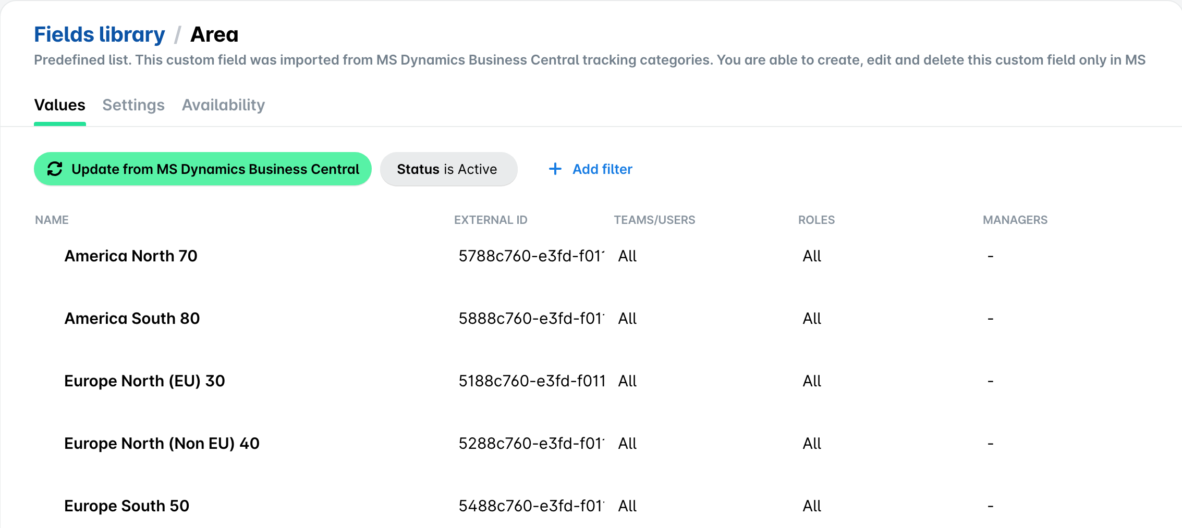Click Teams/Users 'All' for Europe North (EU) 30
The width and height of the screenshot is (1182, 528).
[x=627, y=381]
